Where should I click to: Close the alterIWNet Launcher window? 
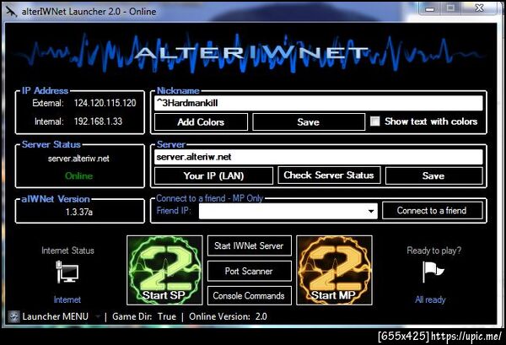(x=480, y=8)
